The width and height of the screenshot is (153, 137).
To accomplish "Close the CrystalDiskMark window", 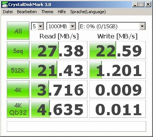I will pos(148,5).
